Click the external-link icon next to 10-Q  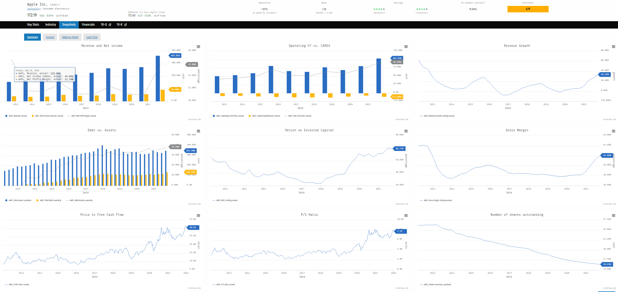(110, 25)
